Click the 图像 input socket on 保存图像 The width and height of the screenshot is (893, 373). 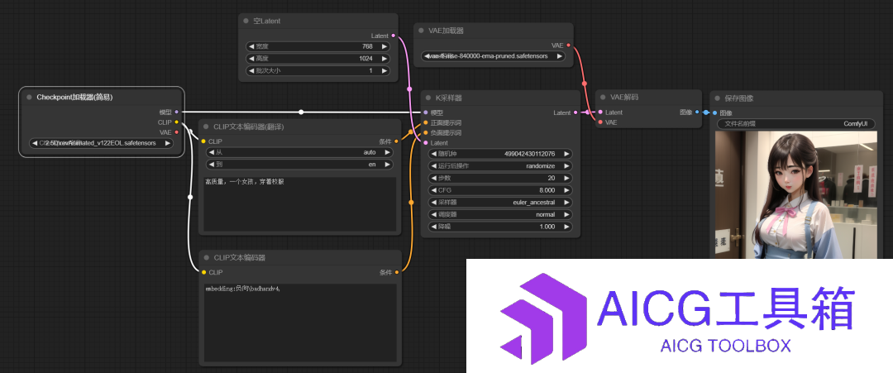(715, 112)
